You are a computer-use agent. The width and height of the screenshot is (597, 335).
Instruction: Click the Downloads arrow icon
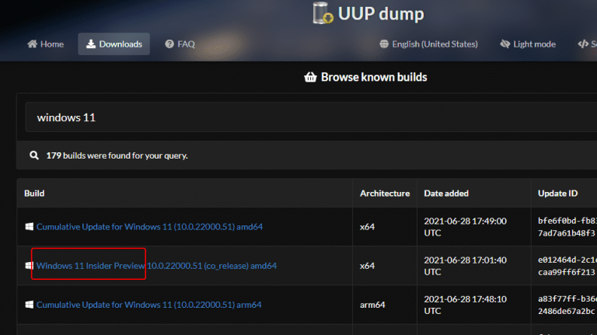(x=91, y=44)
